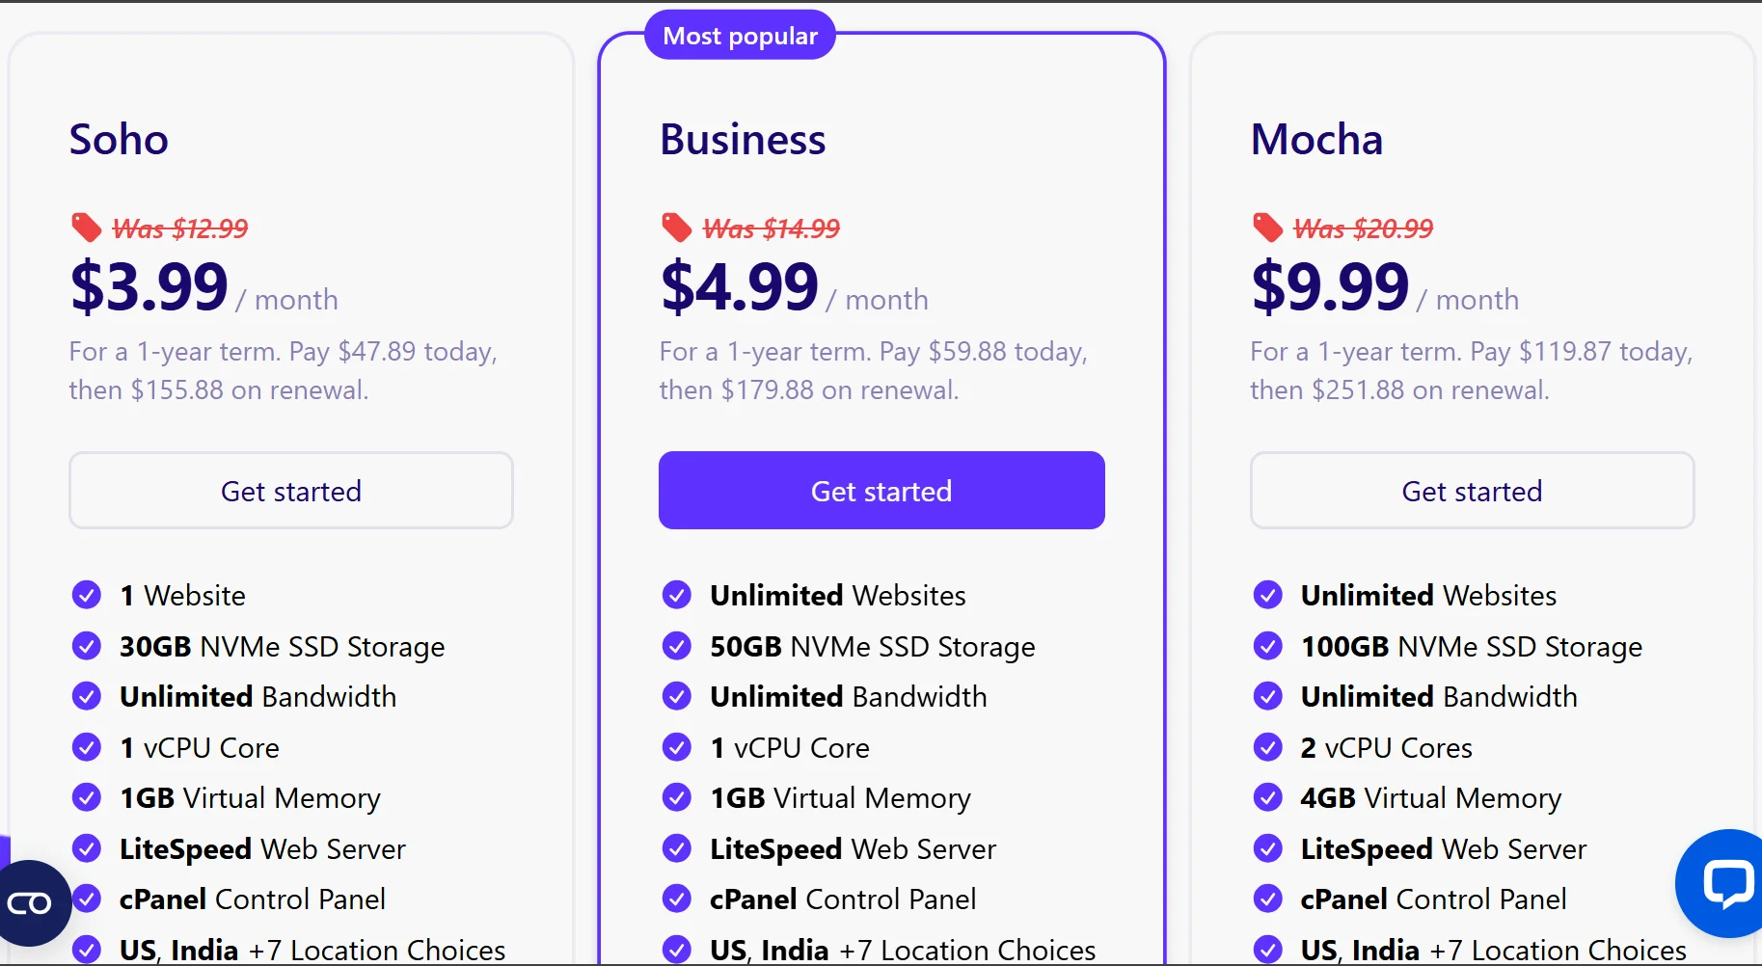Viewport: 1762px width, 966px height.
Task: Click checkmark beside Soho LiteSpeed Web Server
Action: click(87, 848)
